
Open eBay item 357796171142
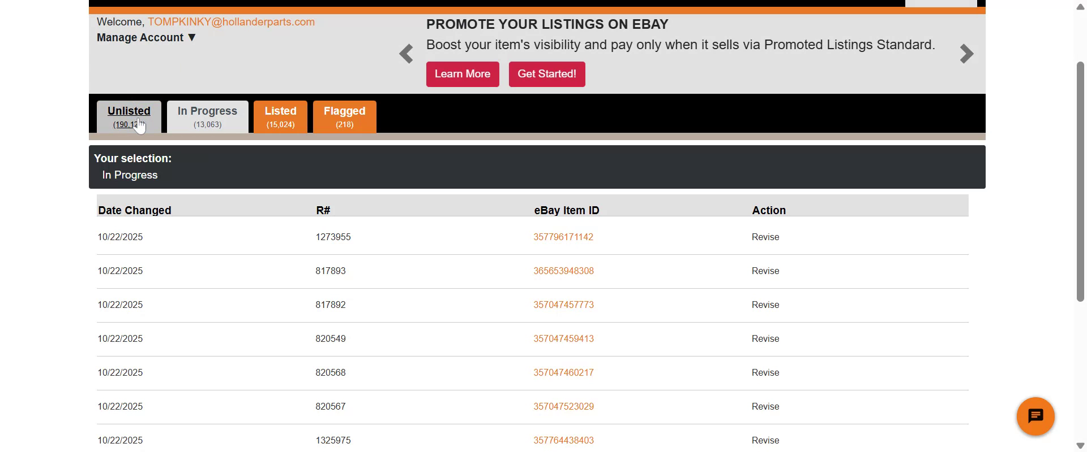(563, 237)
